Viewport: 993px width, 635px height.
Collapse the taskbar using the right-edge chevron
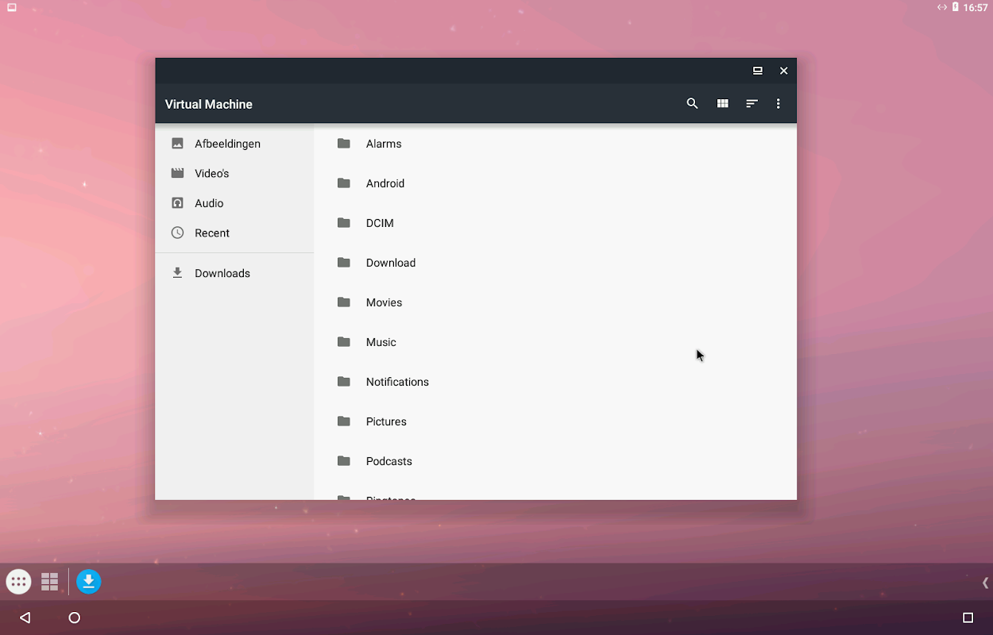(x=987, y=582)
